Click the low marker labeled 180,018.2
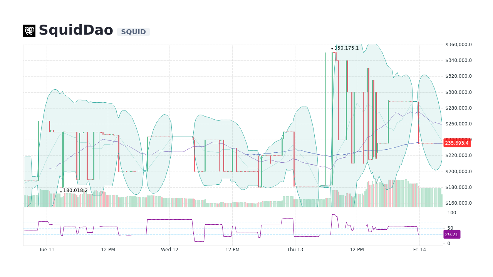493x277 pixels. [x=75, y=190]
